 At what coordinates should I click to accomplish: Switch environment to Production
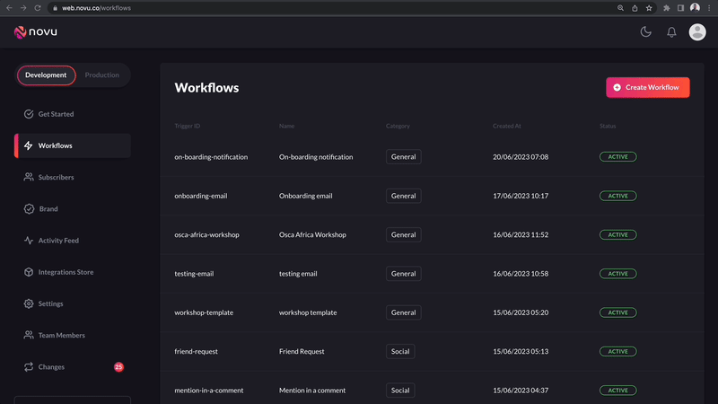pyautogui.click(x=101, y=75)
